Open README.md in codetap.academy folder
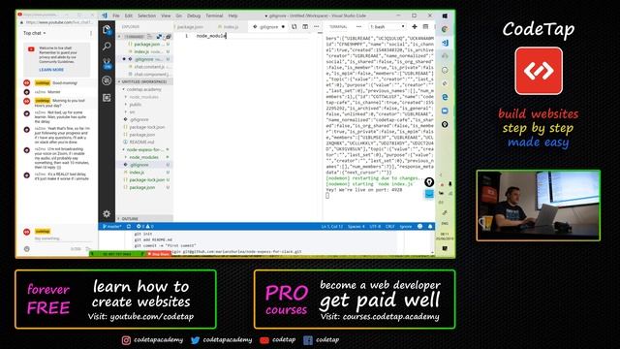Screen dimensions: 620x349 [141, 143]
